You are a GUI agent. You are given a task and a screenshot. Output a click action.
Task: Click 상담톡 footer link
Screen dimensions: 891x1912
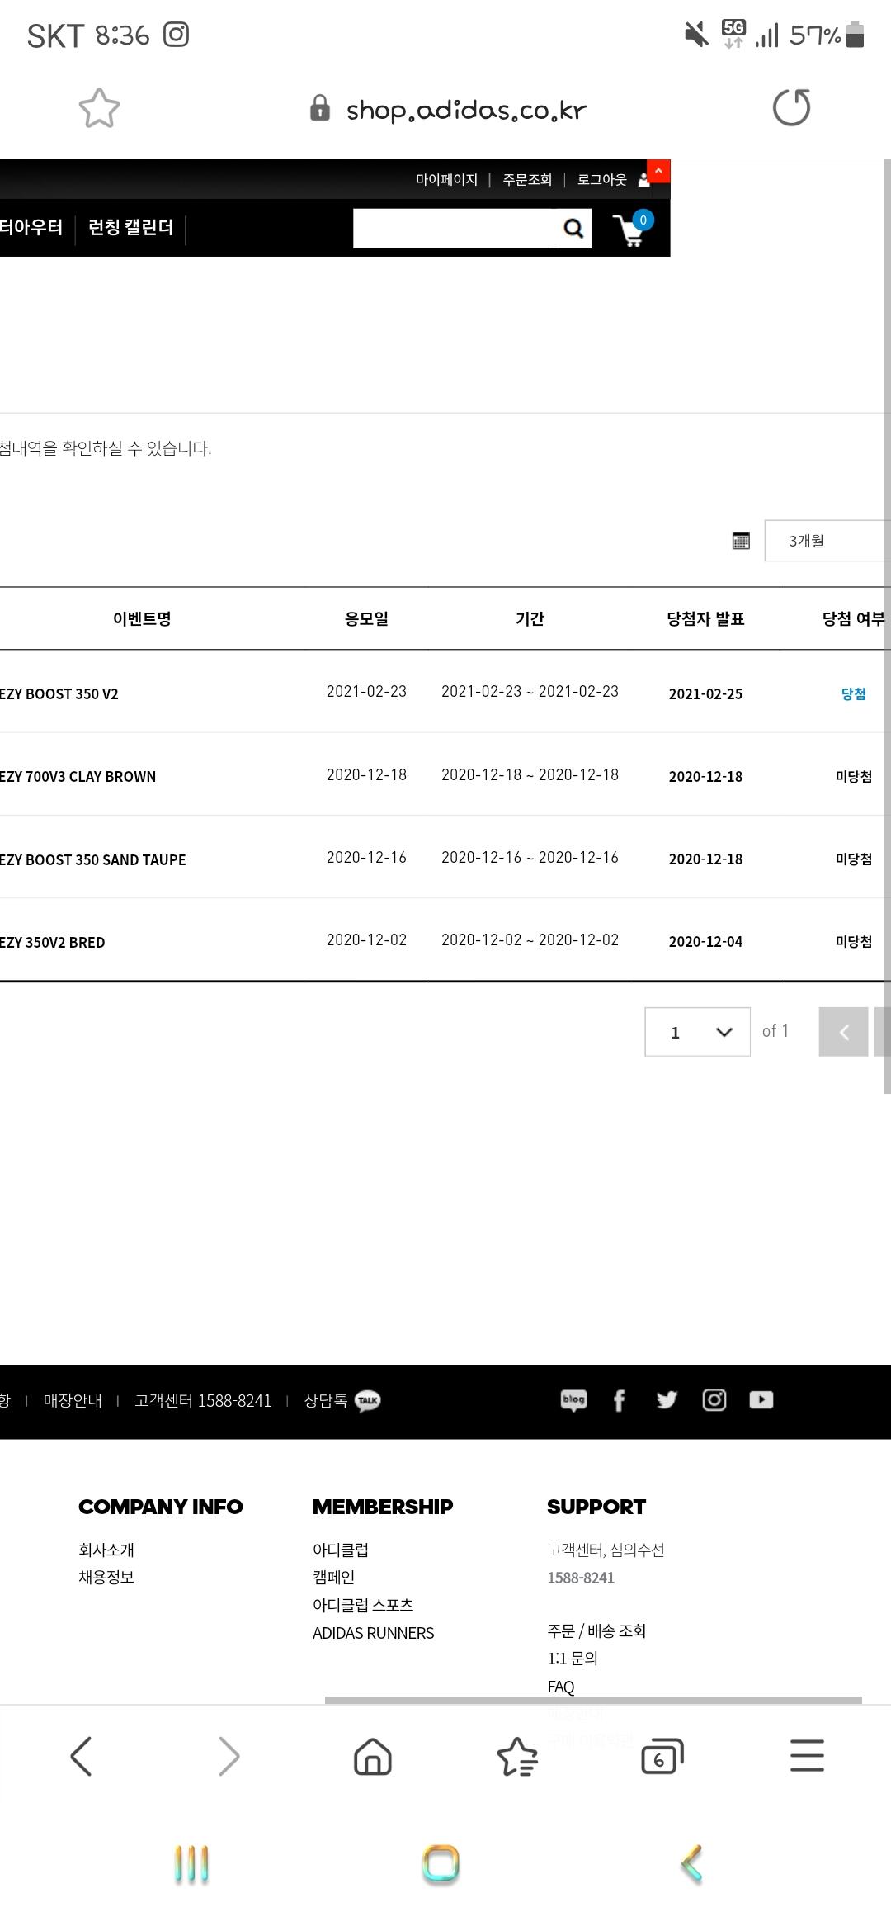tap(325, 1400)
